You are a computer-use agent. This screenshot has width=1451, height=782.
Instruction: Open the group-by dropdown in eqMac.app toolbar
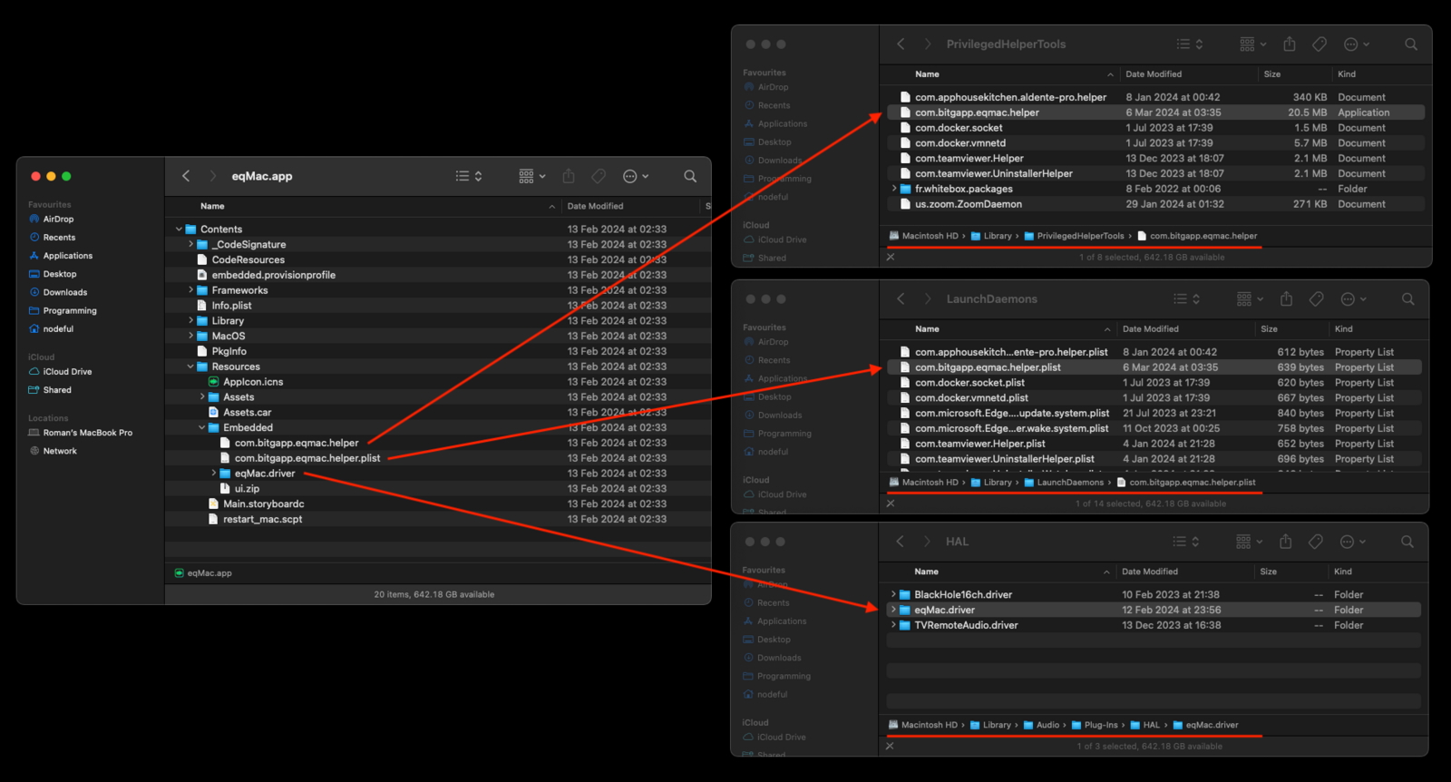pos(531,176)
